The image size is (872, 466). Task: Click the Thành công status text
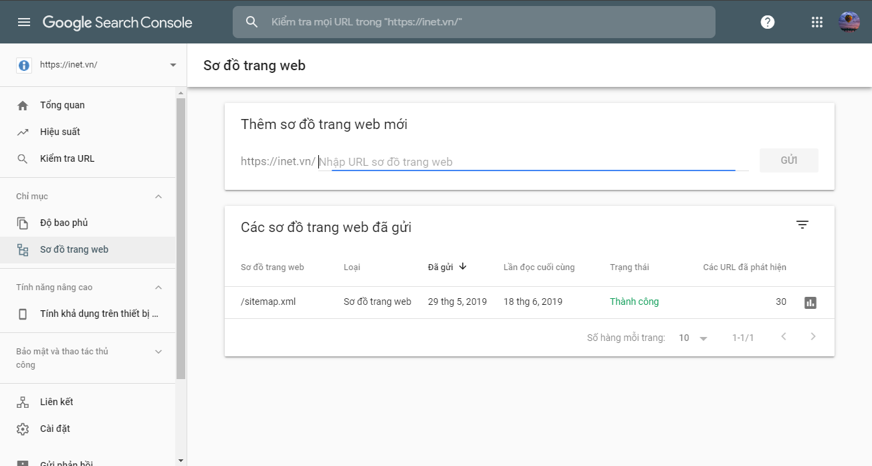[634, 302]
